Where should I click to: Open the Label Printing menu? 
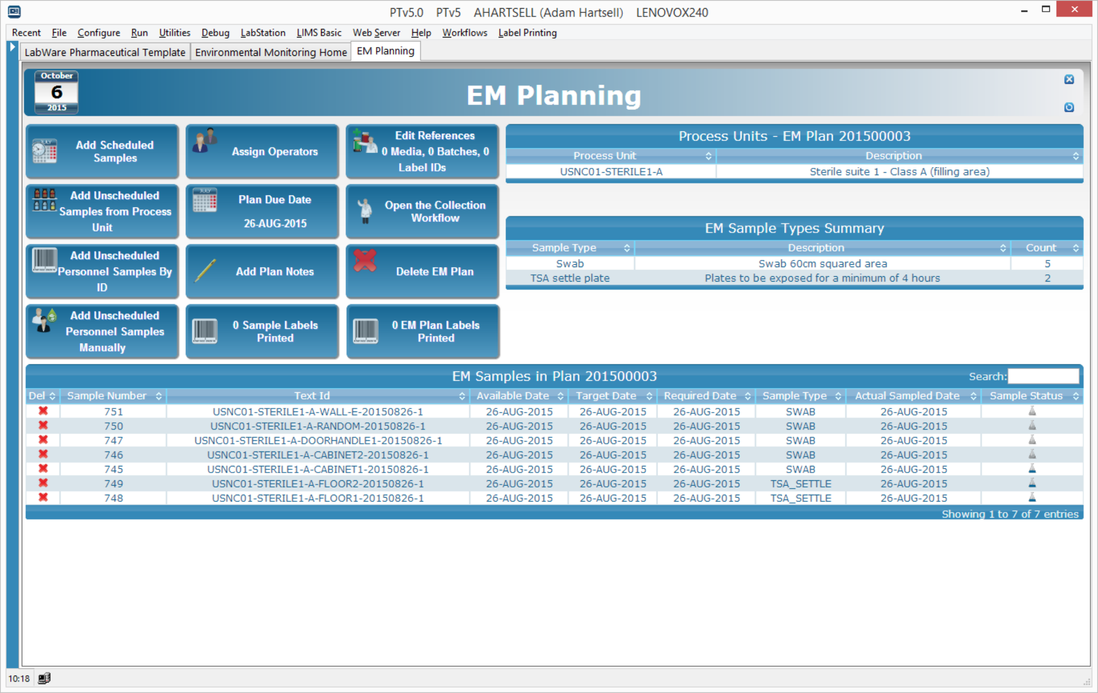pos(527,33)
